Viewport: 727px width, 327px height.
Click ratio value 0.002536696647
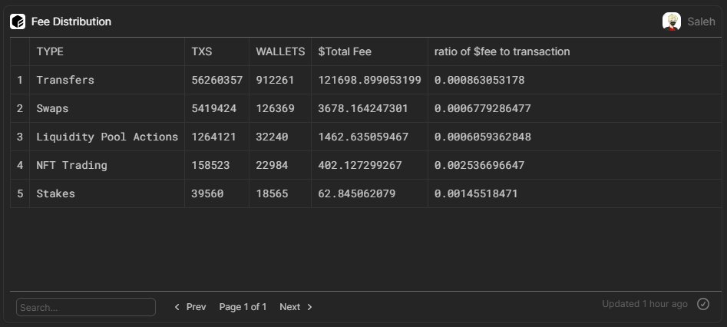(479, 165)
